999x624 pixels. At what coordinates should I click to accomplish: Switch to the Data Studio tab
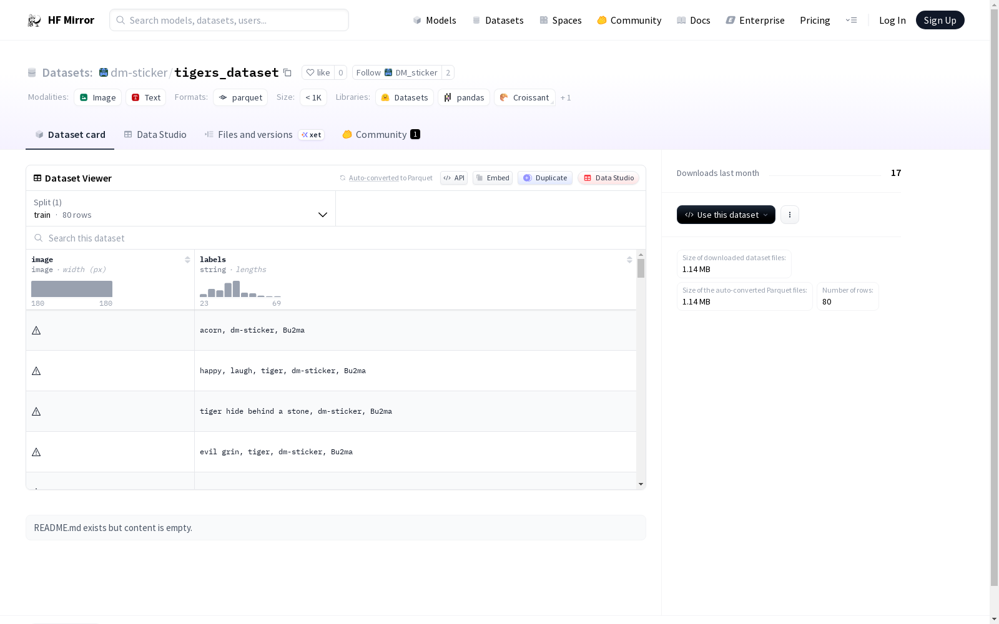(155, 135)
